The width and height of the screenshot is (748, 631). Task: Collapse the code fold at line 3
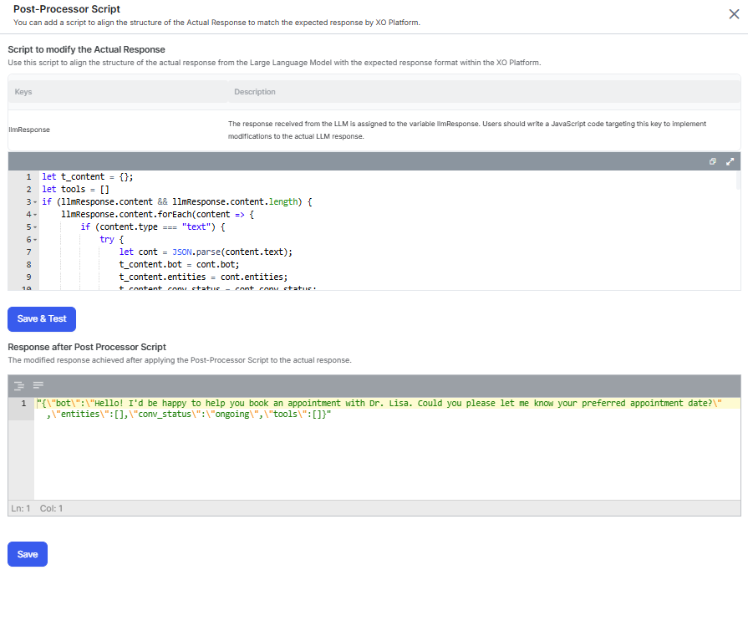click(34, 202)
